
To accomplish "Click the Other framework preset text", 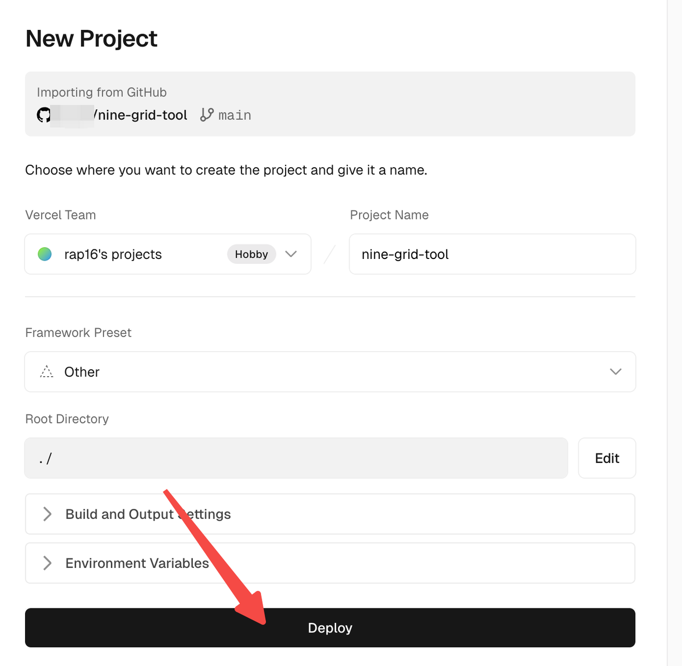I will 82,372.
